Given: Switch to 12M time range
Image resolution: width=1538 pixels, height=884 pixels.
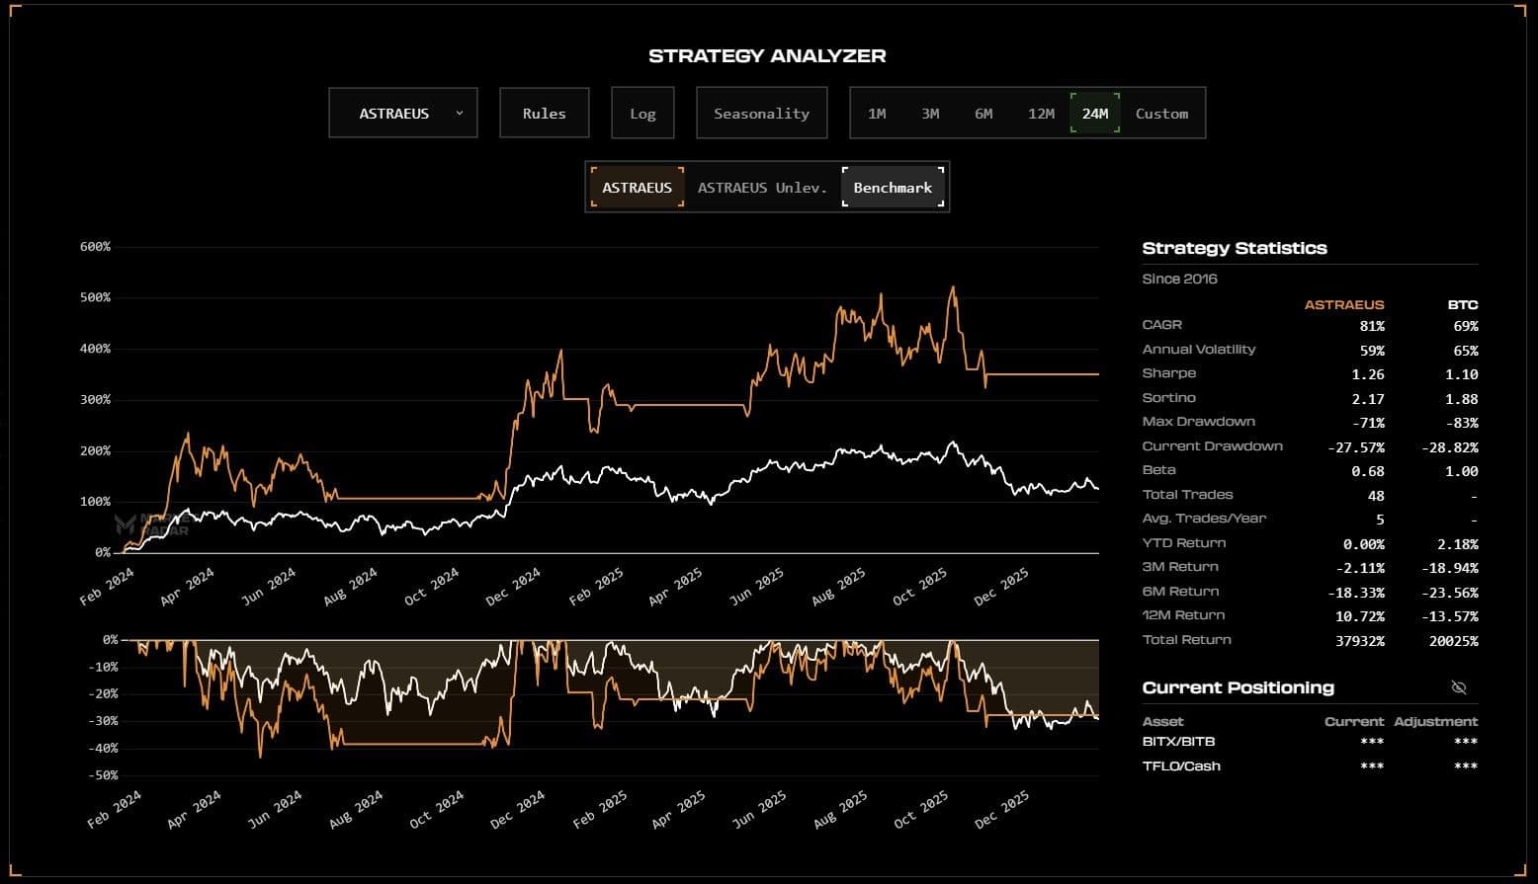Looking at the screenshot, I should click(1041, 114).
